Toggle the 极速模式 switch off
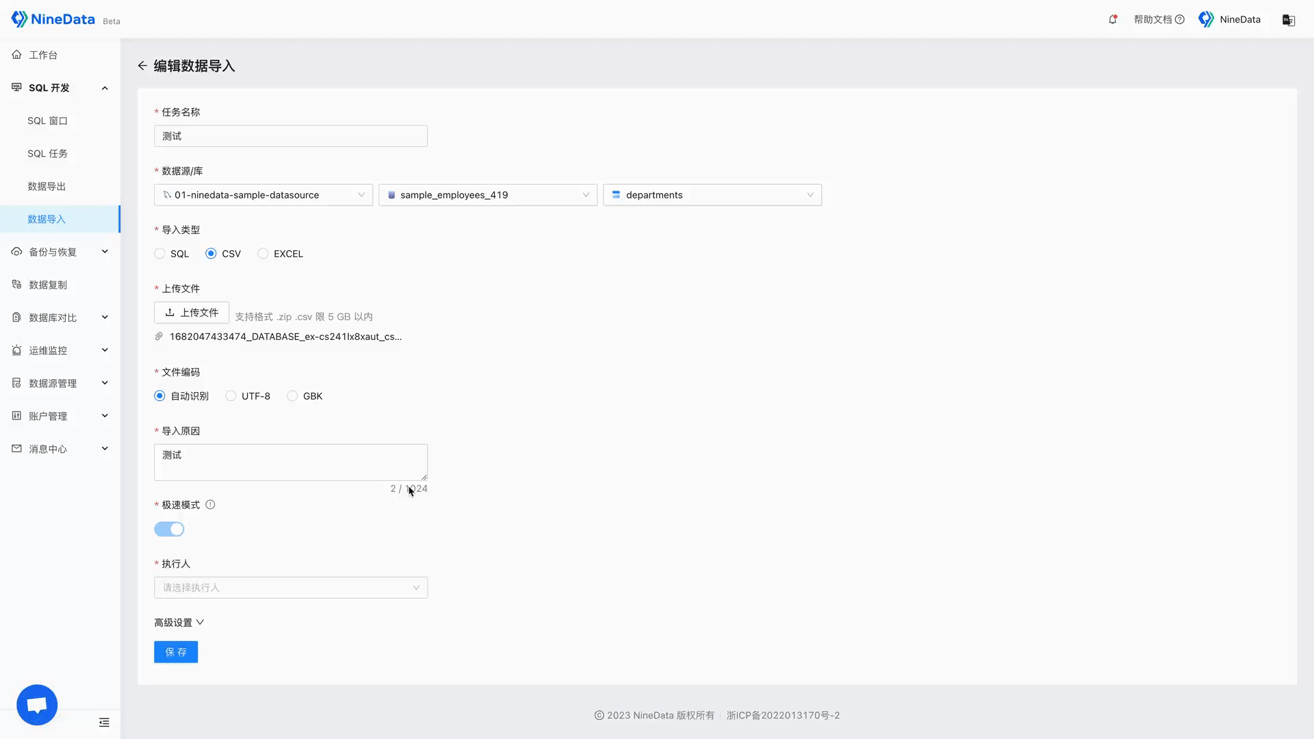Viewport: 1314px width, 739px height. (169, 530)
